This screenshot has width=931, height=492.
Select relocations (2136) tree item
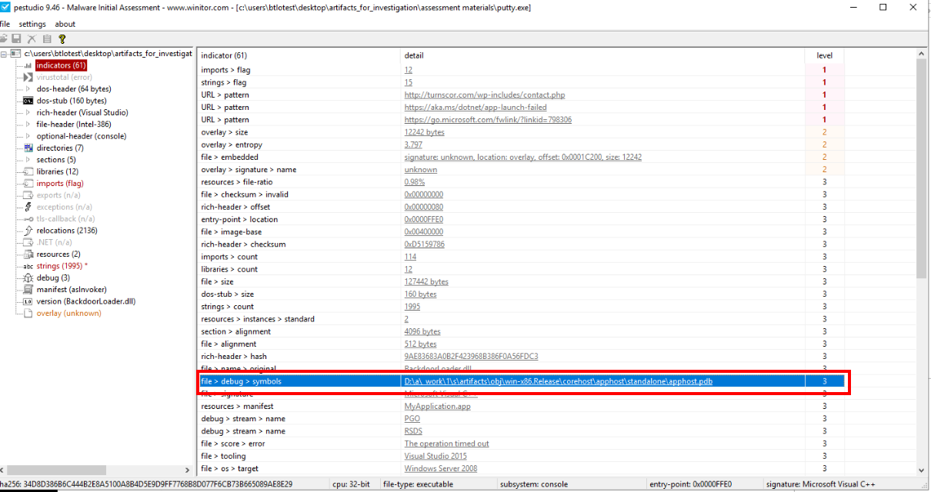[x=67, y=231]
